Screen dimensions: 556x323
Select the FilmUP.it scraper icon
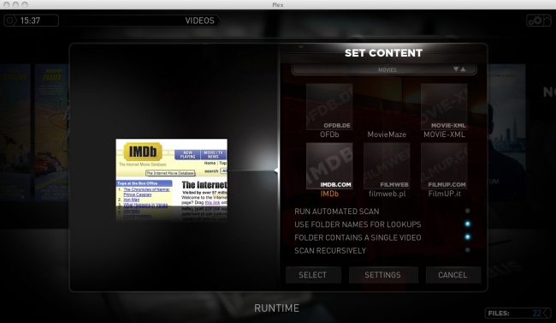444,166
